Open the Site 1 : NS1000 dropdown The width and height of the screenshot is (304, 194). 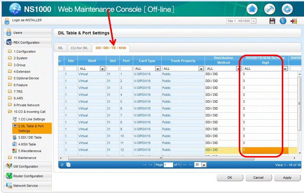pyautogui.click(x=253, y=21)
